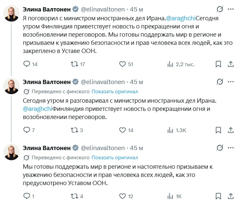Like the first tweet with 51 likes

[123, 64]
